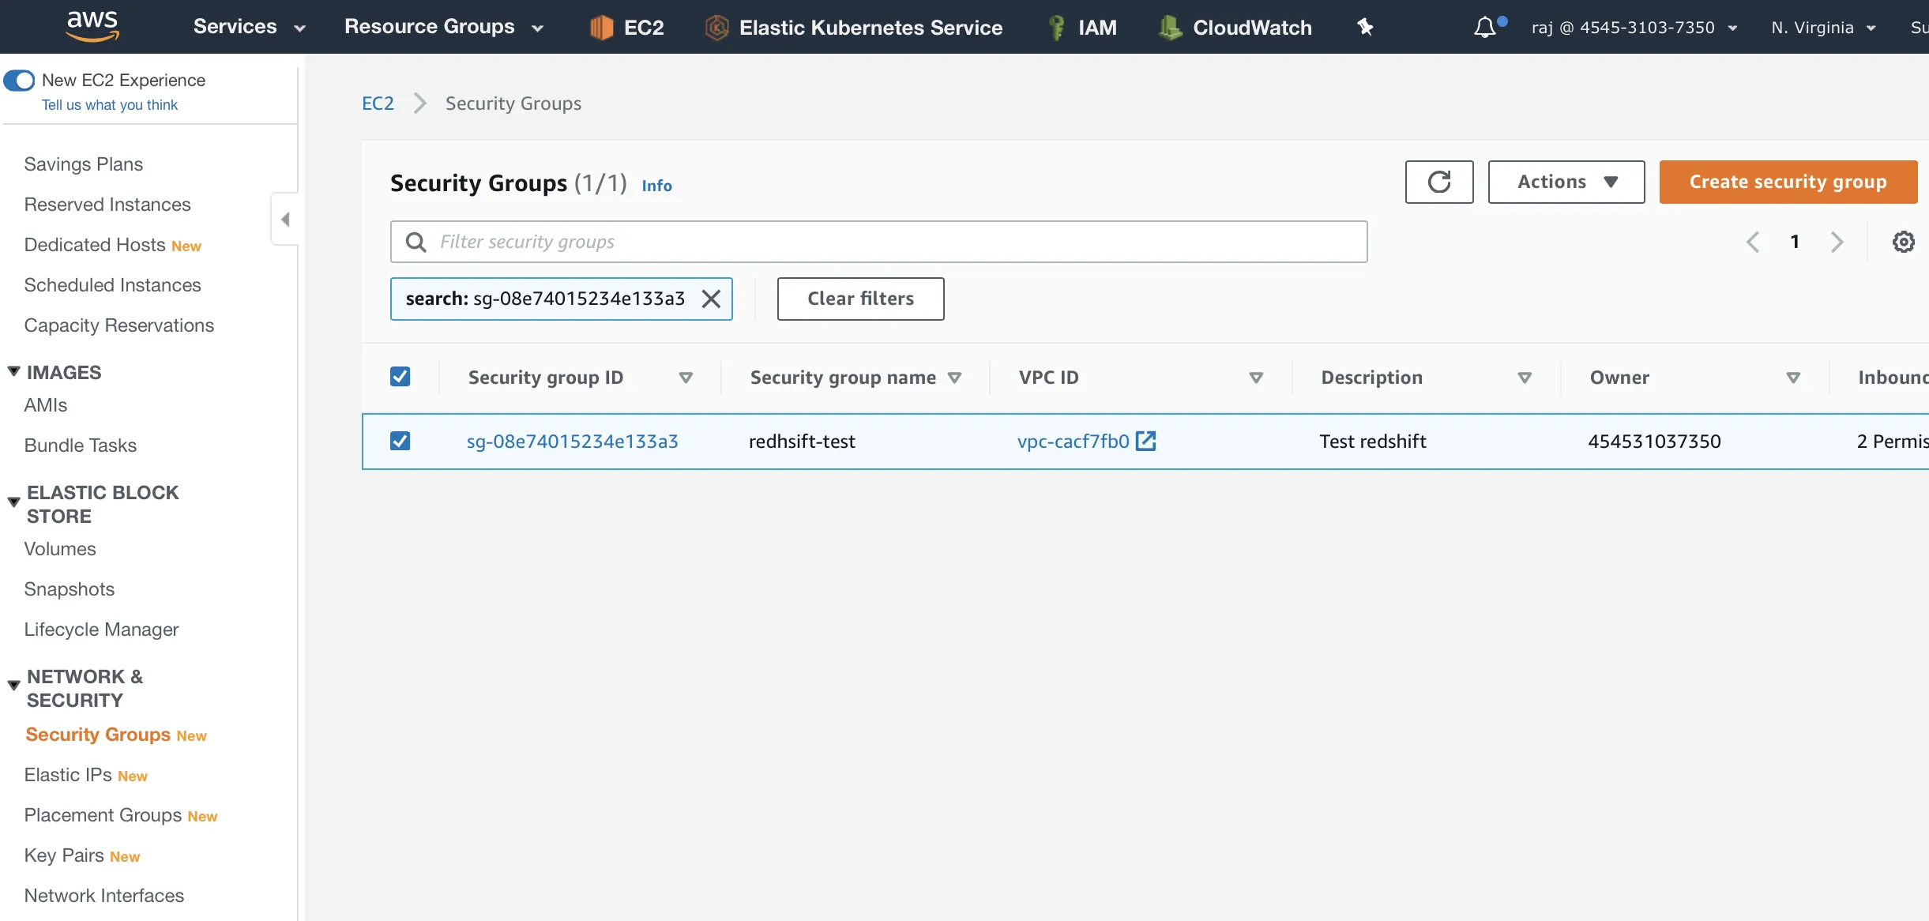Screen dimensions: 1929x921
Task: Remove the sg-08e74015234e133a3 search filter
Action: tap(711, 299)
